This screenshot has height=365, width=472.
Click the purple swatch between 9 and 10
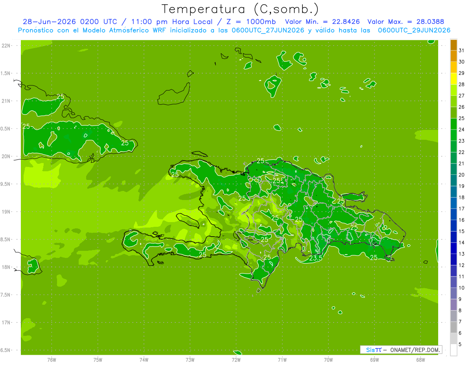point(454,293)
